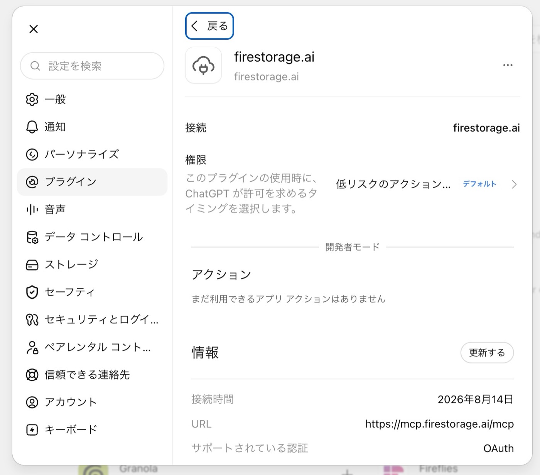
Task: Click the URL https://mcp.firestorage.ai/mcp
Action: click(439, 424)
